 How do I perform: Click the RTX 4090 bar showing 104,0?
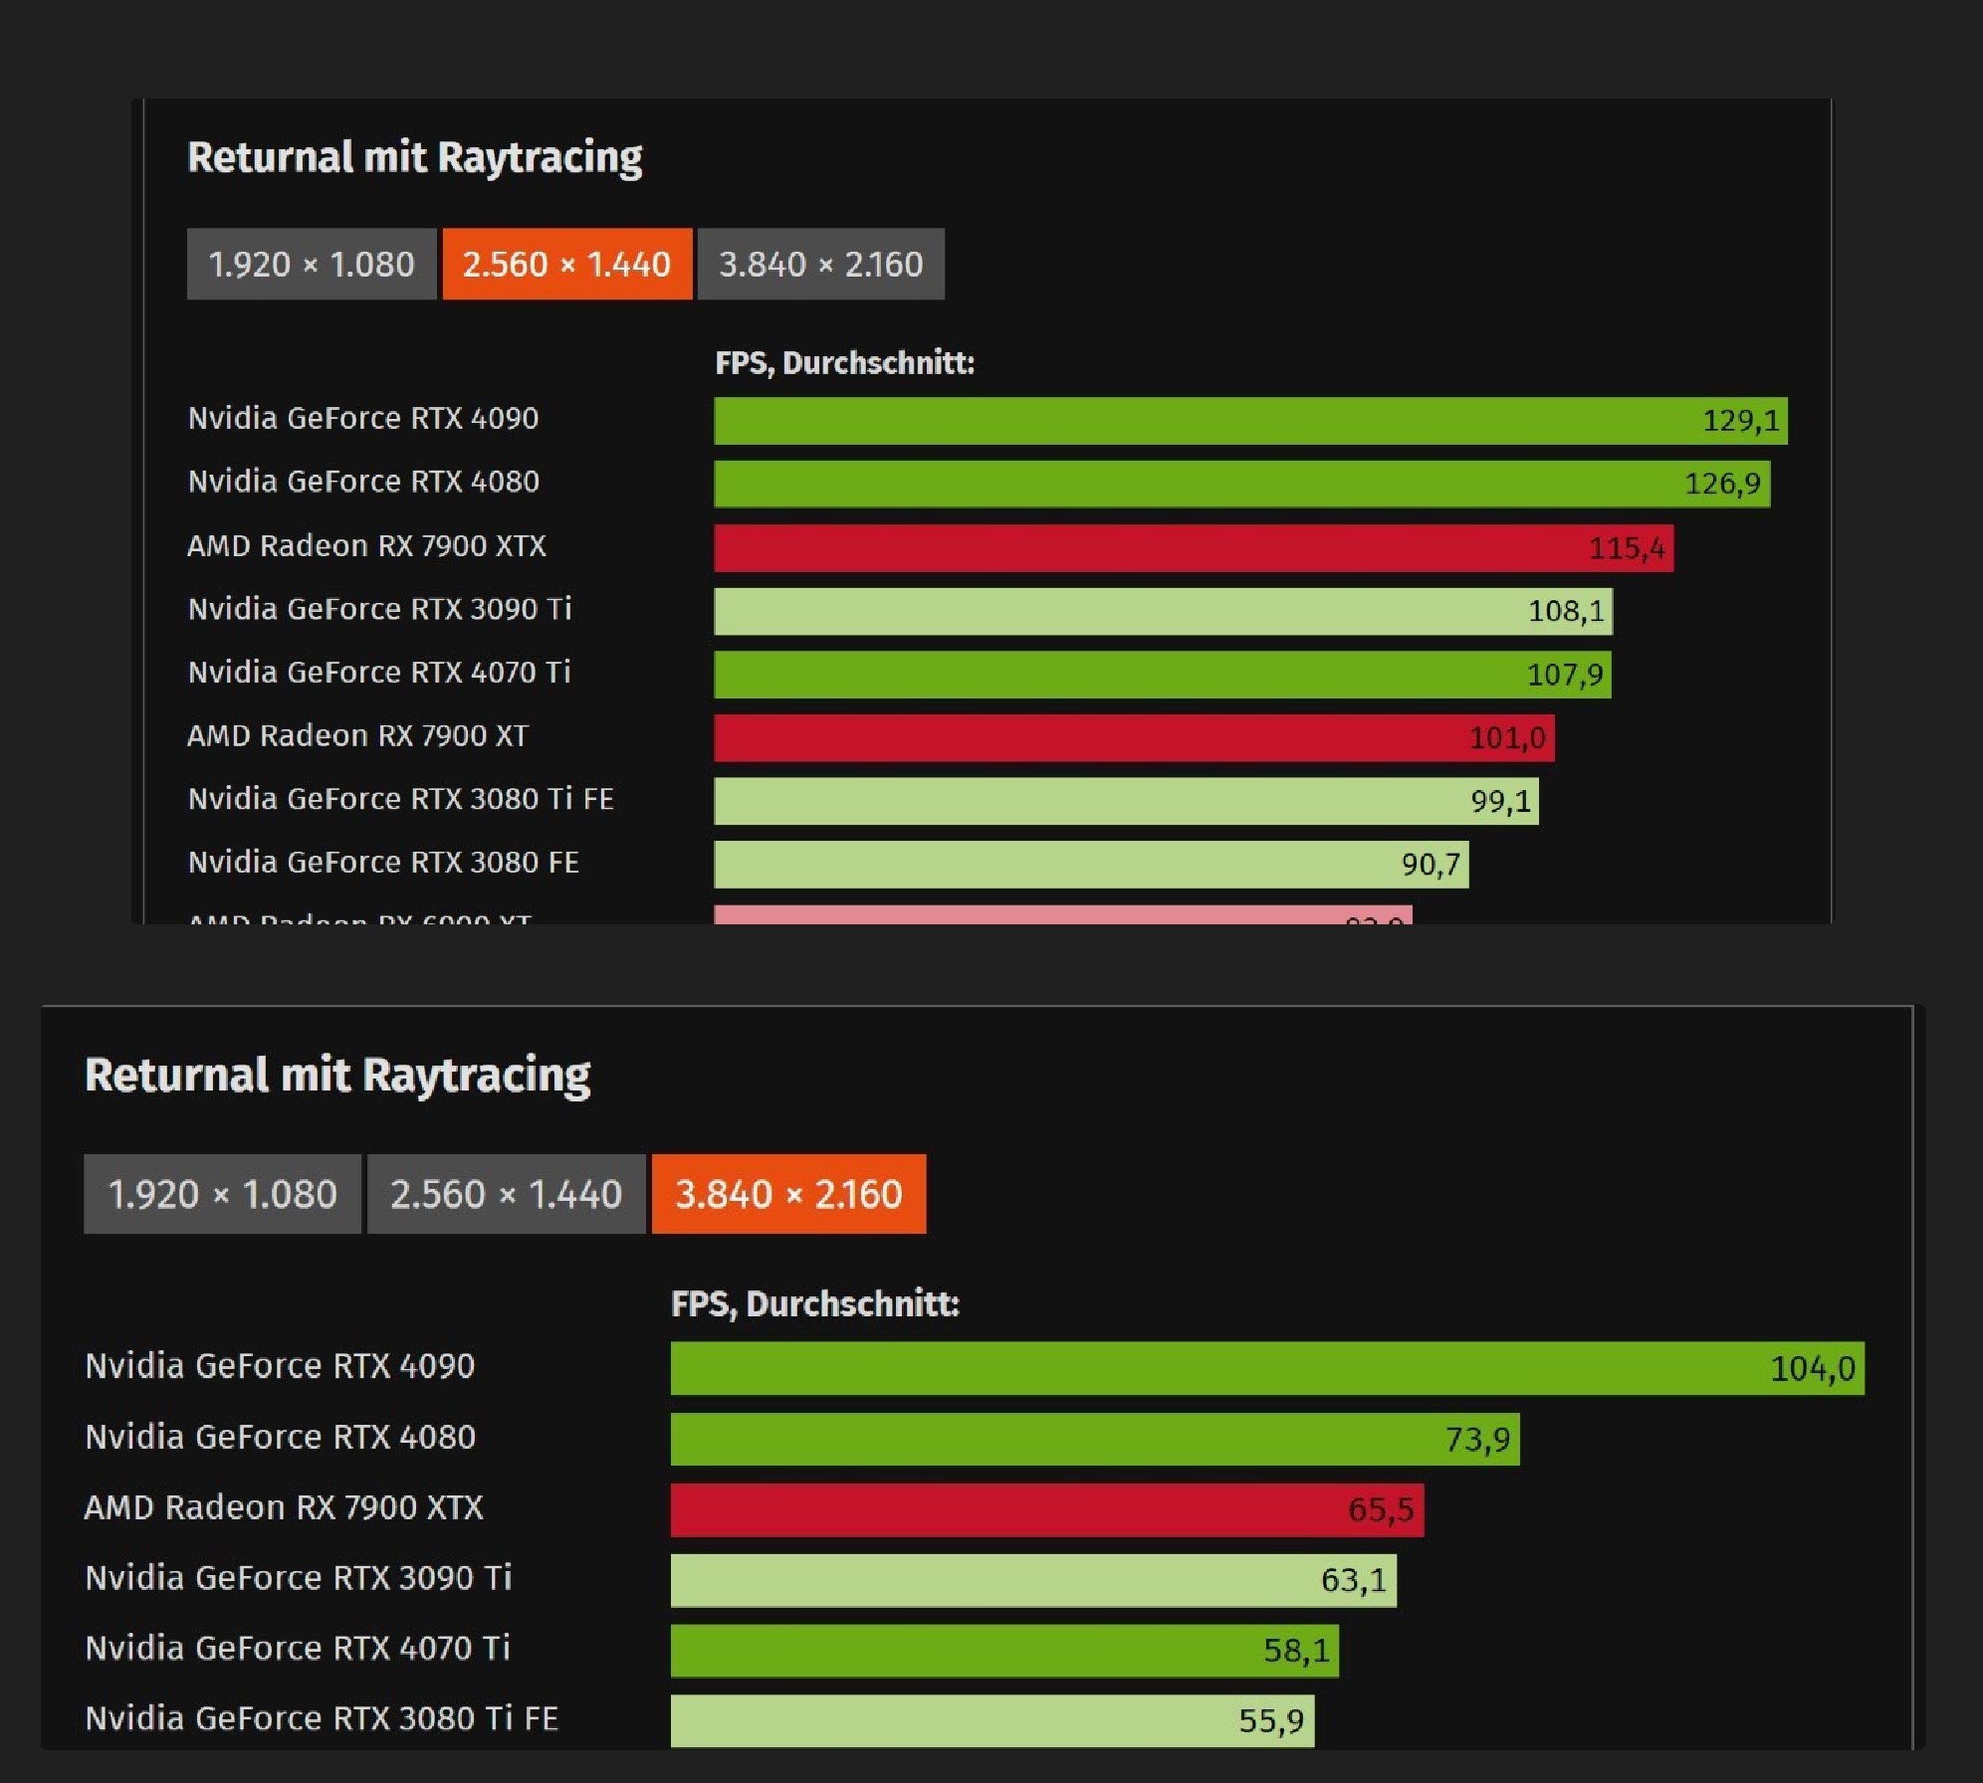[x=1266, y=1368]
